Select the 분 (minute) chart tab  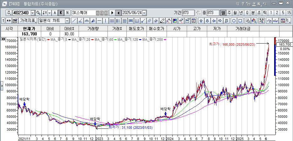tap(253, 13)
